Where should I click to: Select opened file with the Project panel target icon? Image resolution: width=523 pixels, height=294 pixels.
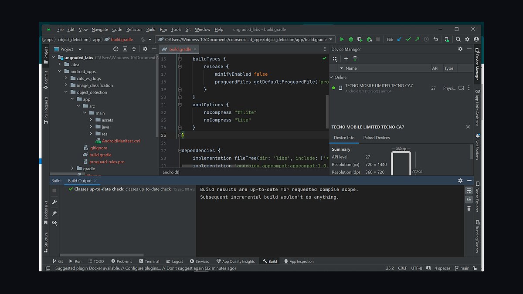(x=116, y=49)
